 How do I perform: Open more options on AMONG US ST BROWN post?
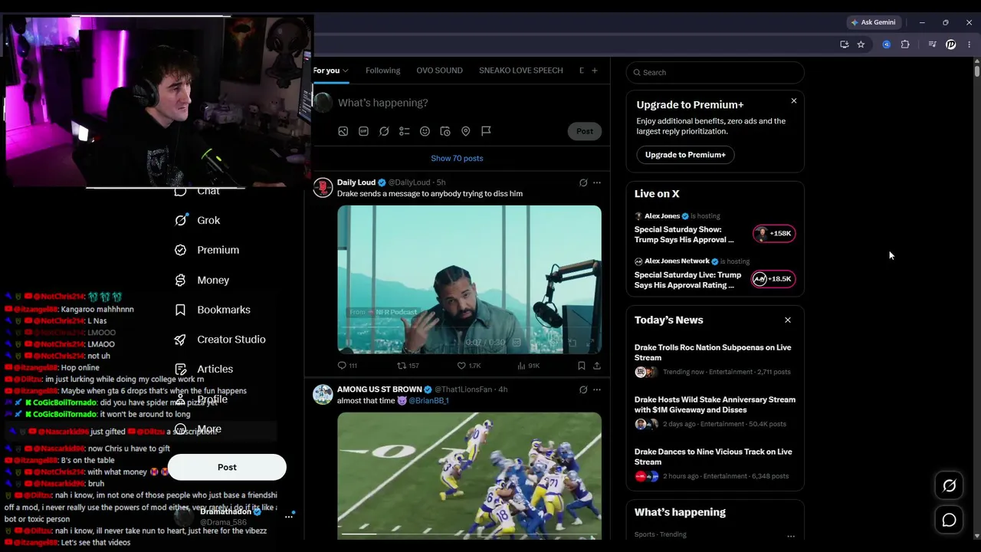(x=597, y=389)
